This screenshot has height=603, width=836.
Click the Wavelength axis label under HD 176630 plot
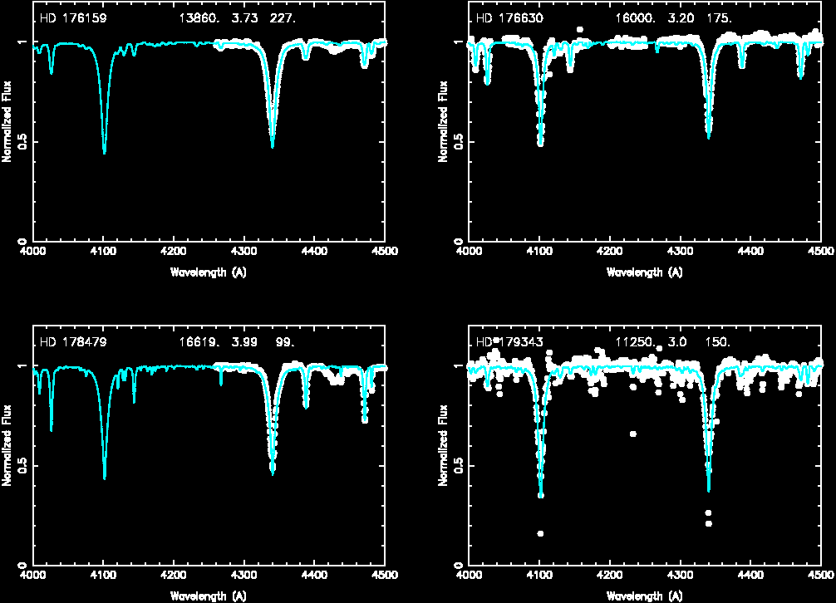pos(644,272)
